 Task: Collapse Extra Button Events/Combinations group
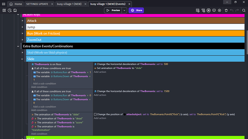[18, 46]
